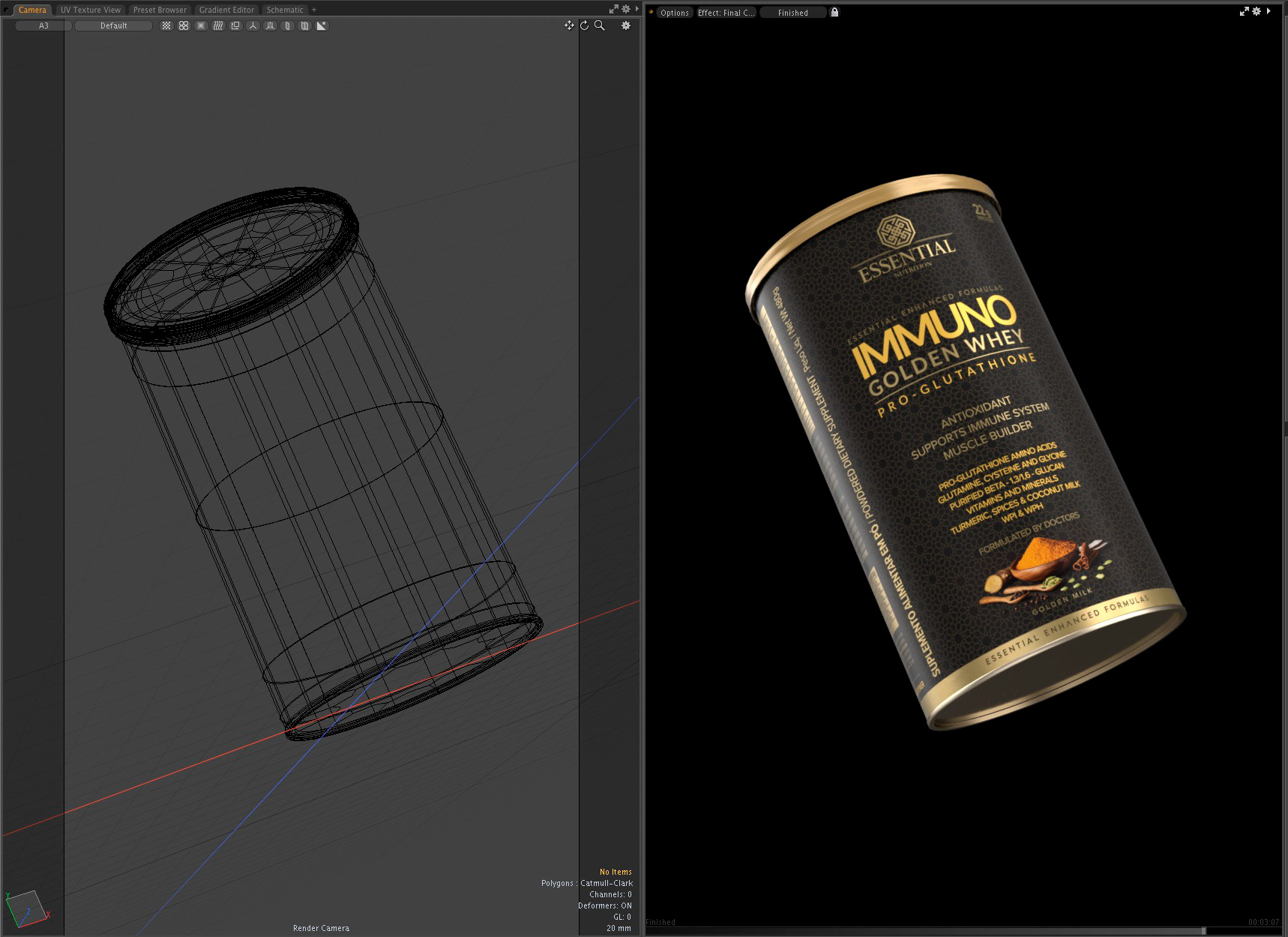Open render window Options button
This screenshot has height=937, width=1288.
(674, 13)
